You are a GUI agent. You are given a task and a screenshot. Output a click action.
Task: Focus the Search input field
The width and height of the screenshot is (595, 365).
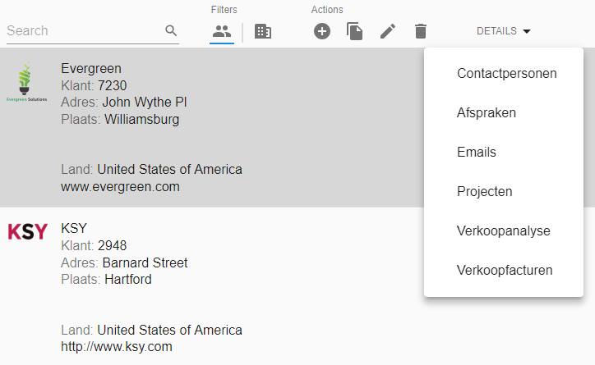[85, 30]
